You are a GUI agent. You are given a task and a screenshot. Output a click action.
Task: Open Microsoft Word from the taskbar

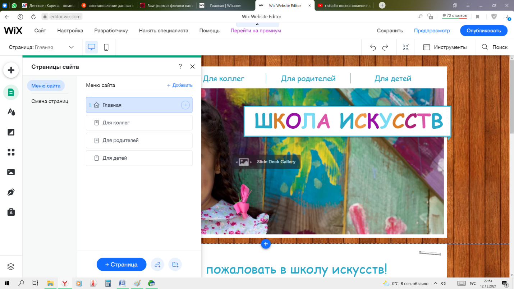pyautogui.click(x=122, y=283)
